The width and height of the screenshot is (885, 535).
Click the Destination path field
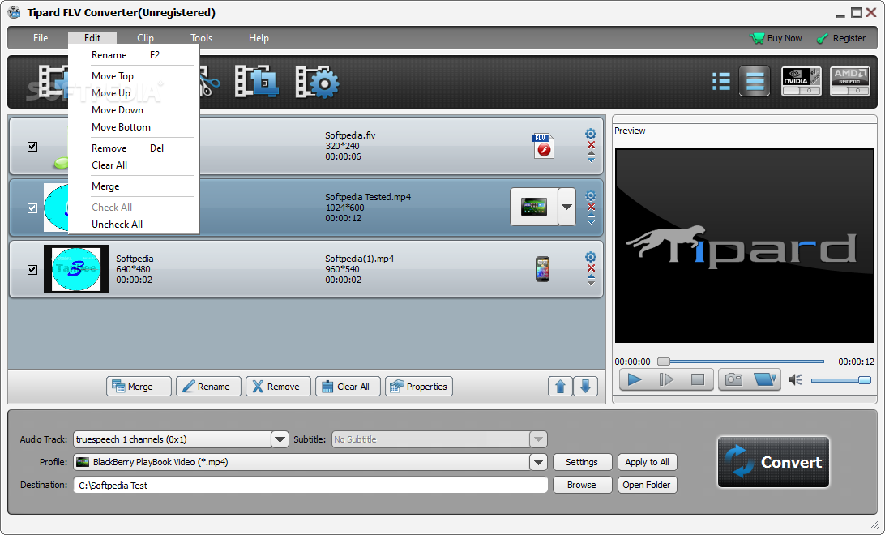310,486
